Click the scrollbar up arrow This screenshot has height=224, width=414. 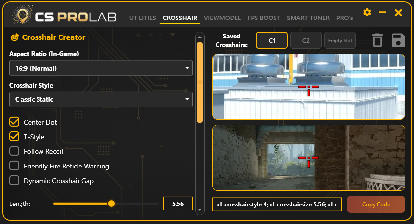pyautogui.click(x=200, y=37)
